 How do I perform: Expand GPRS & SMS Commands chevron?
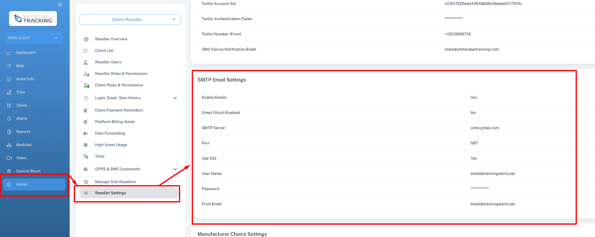click(x=175, y=169)
